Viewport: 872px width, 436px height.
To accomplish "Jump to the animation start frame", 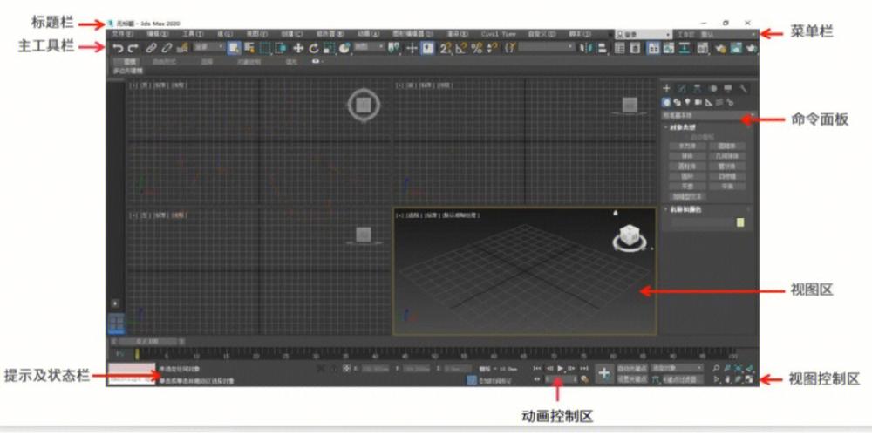I will tap(536, 368).
